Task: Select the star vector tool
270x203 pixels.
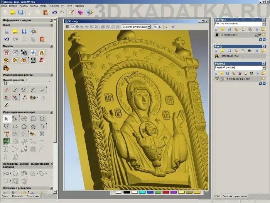Action: 33,126
